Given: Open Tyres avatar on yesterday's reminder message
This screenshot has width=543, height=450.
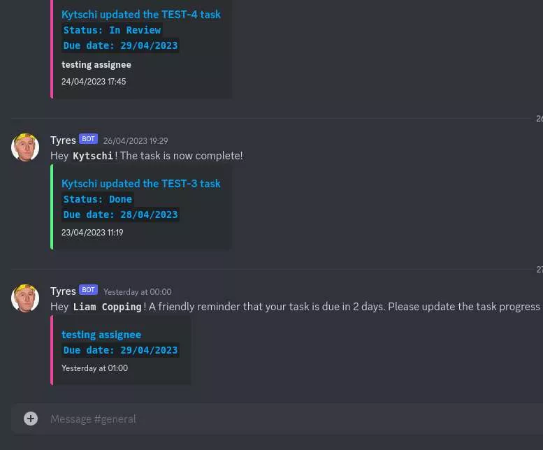Looking at the screenshot, I should tap(25, 298).
